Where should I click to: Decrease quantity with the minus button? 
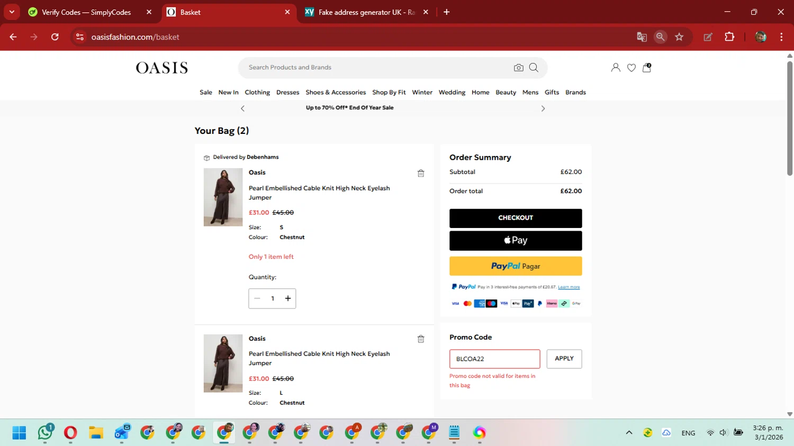coord(257,298)
